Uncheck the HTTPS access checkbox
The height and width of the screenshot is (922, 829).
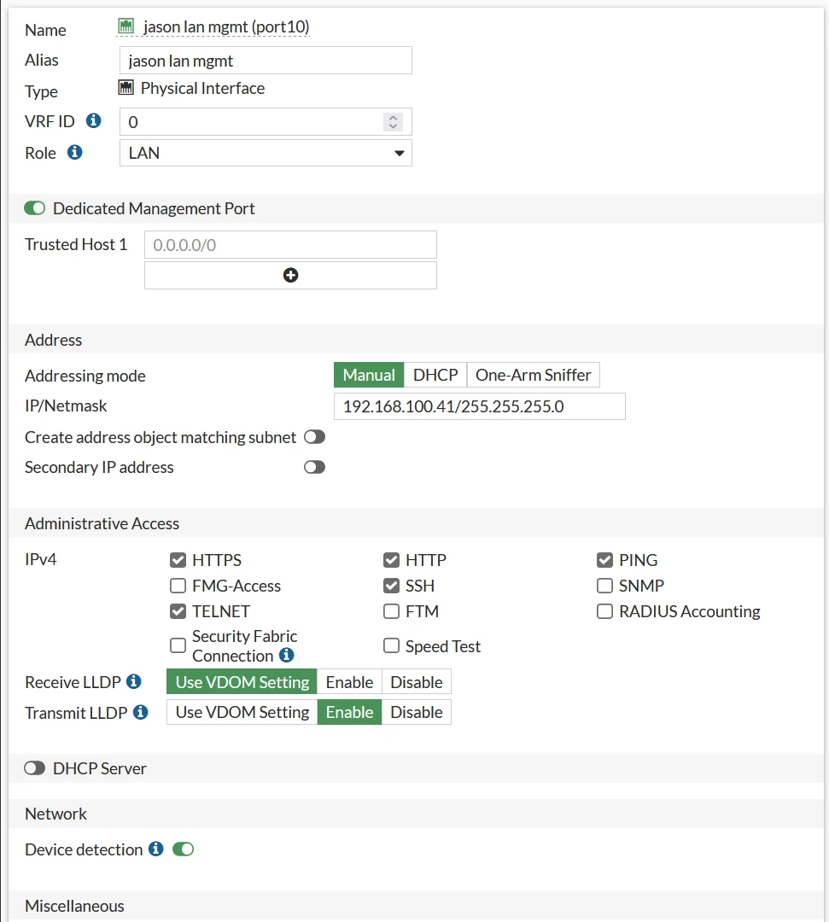178,560
